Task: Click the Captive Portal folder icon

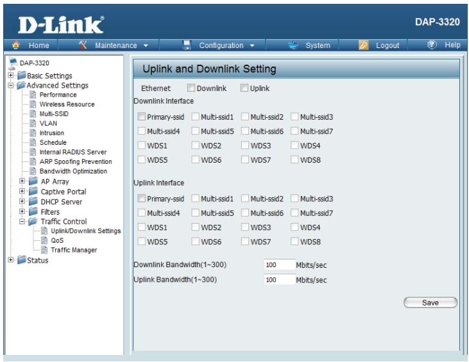Action: tap(33, 191)
